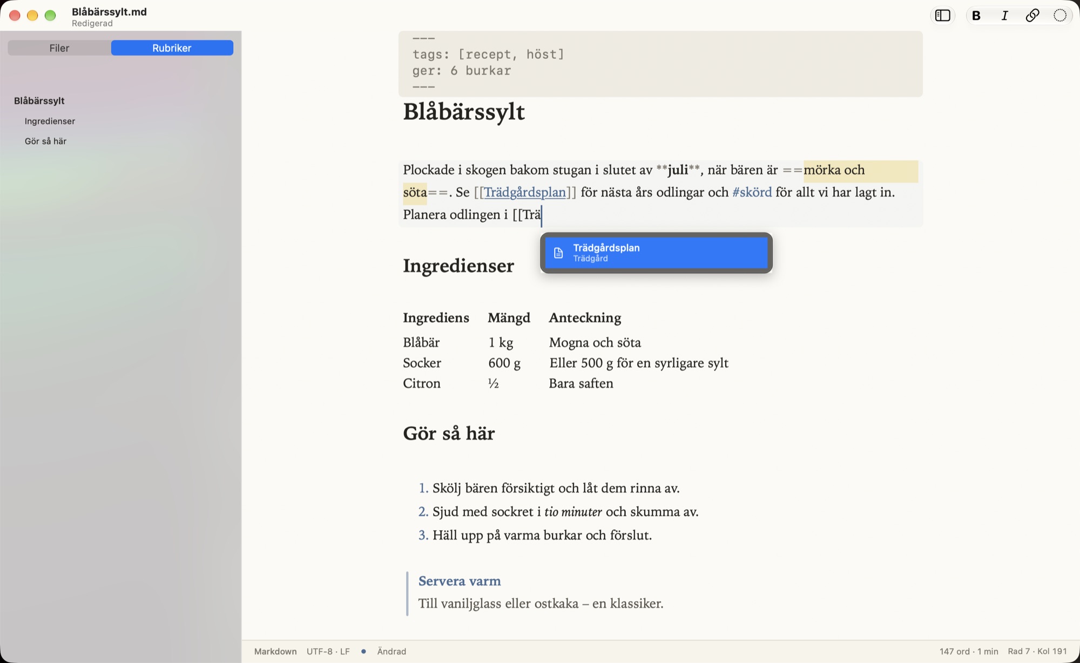This screenshot has height=663, width=1080.
Task: Insert a link using chain icon
Action: point(1032,16)
